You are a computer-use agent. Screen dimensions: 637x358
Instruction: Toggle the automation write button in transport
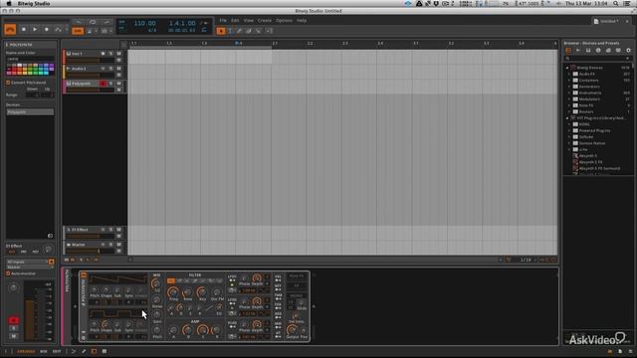[58, 30]
